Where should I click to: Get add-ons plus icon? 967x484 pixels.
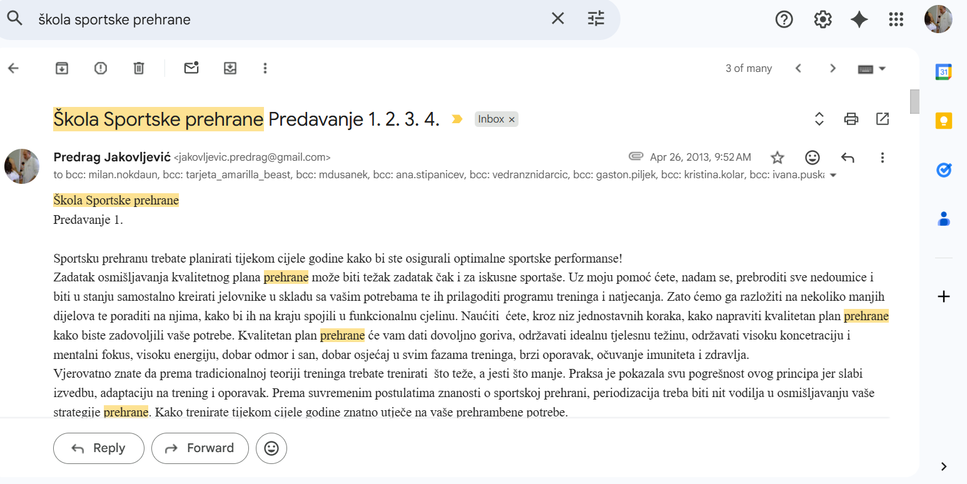point(944,296)
